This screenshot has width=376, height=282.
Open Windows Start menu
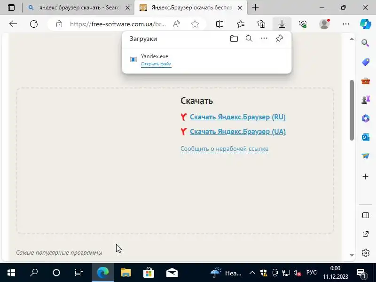(11, 273)
